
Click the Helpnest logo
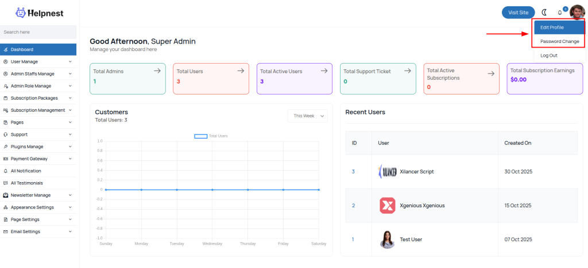coord(39,13)
